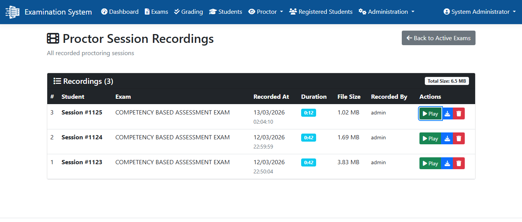Click the 0:12 duration badge
Viewport: 522px width, 222px height.
pyautogui.click(x=308, y=113)
